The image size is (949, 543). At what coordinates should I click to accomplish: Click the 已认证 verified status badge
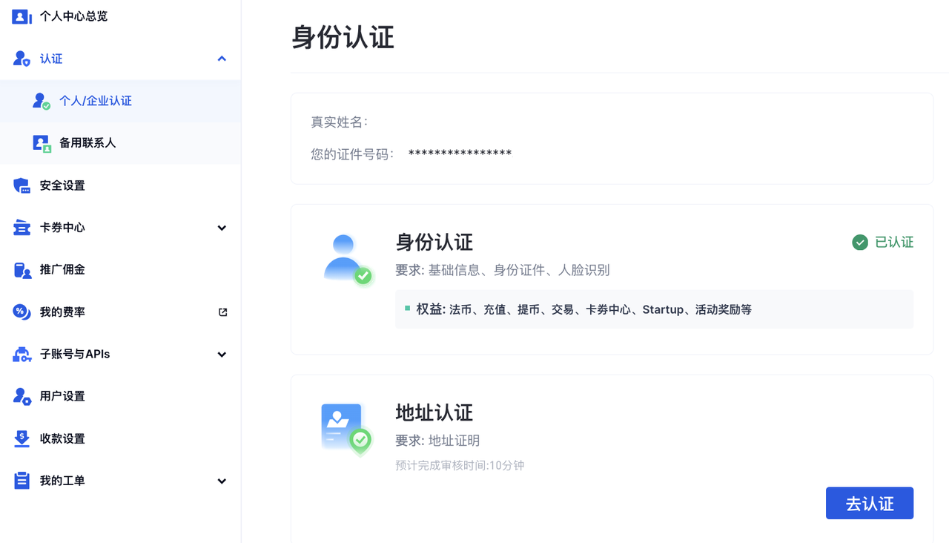pyautogui.click(x=882, y=243)
